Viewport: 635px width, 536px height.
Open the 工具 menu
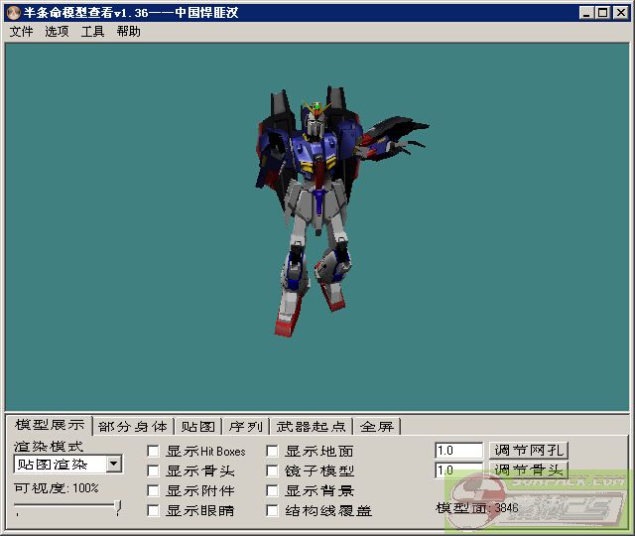point(92,31)
